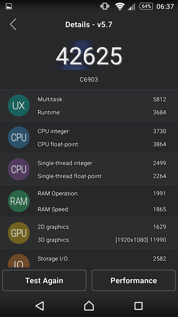Tap the battery 64% status icon
This screenshot has height=317, width=178.
[146, 6]
